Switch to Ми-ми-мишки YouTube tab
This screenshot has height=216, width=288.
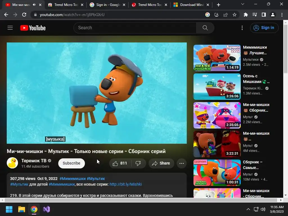tap(21, 5)
